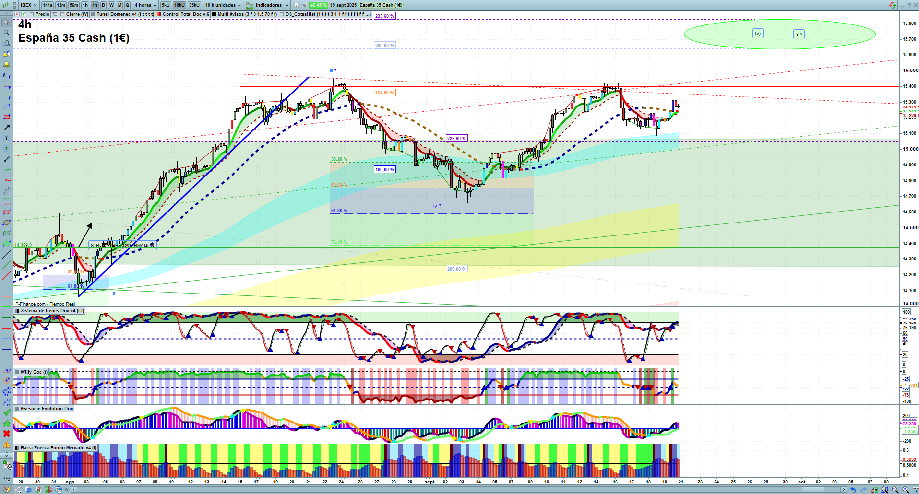919x494 pixels.
Task: Click the green up arrow panel button
Action: pos(24,14)
